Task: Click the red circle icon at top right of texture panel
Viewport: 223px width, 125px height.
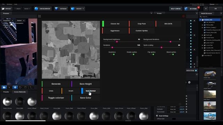Action: (x=184, y=16)
